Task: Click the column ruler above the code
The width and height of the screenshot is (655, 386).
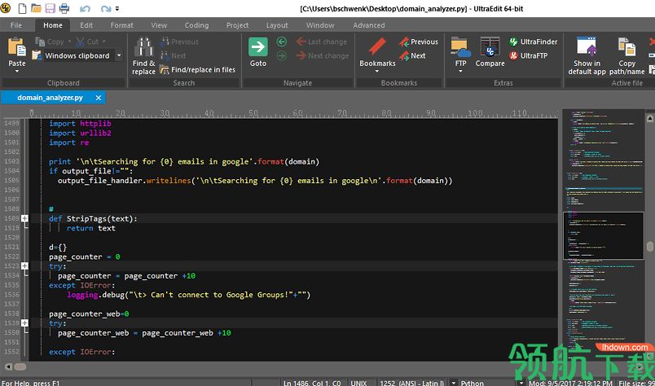Action: coord(293,113)
